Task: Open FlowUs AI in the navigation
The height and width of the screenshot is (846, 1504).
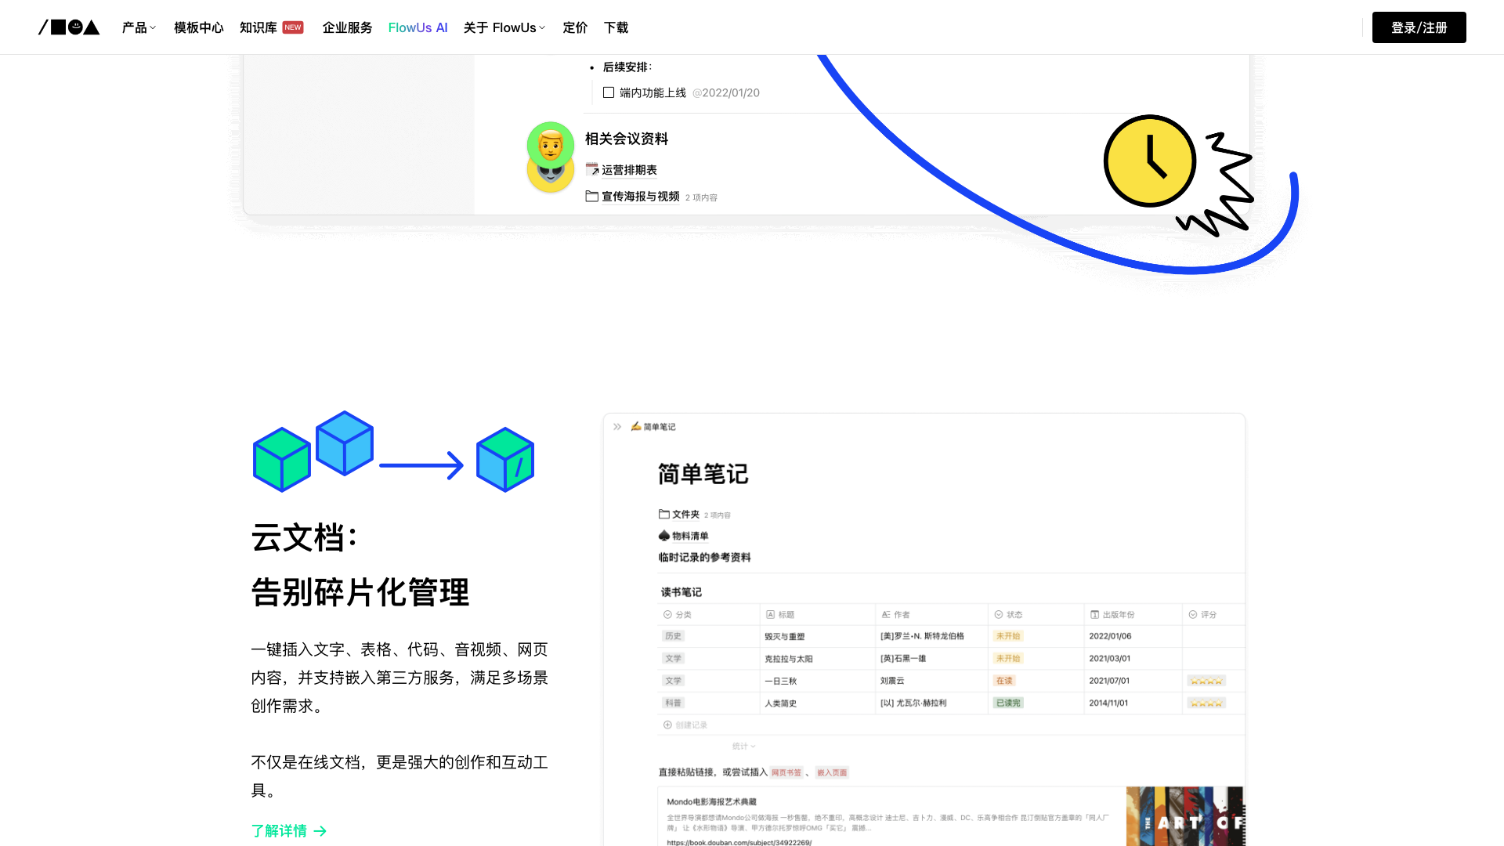Action: [x=418, y=27]
